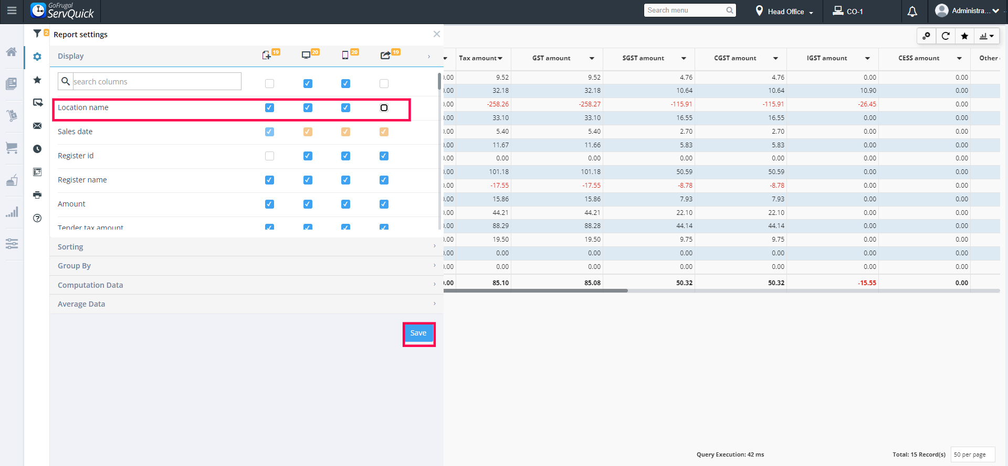This screenshot has height=466, width=1008.
Task: Open the burger and drink sidebar icon
Action: tap(12, 180)
